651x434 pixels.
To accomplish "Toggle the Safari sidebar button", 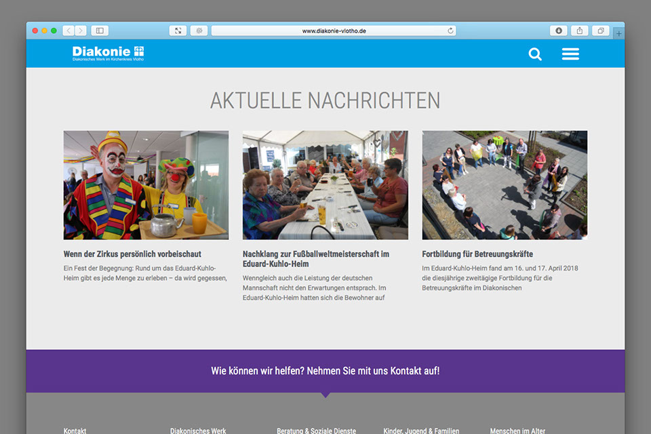I will click(100, 31).
